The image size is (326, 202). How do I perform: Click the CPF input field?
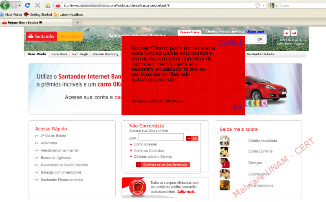161,137
